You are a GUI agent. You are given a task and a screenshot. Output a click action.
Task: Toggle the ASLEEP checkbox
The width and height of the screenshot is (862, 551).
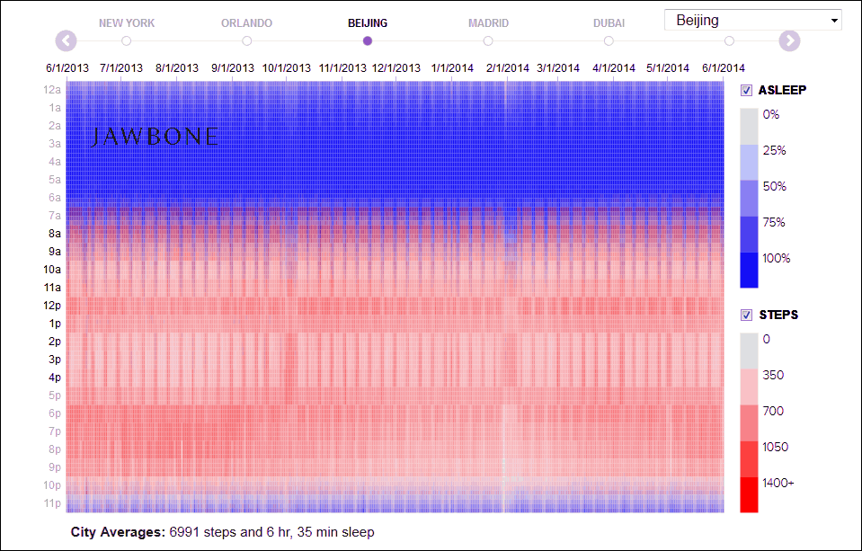click(746, 90)
